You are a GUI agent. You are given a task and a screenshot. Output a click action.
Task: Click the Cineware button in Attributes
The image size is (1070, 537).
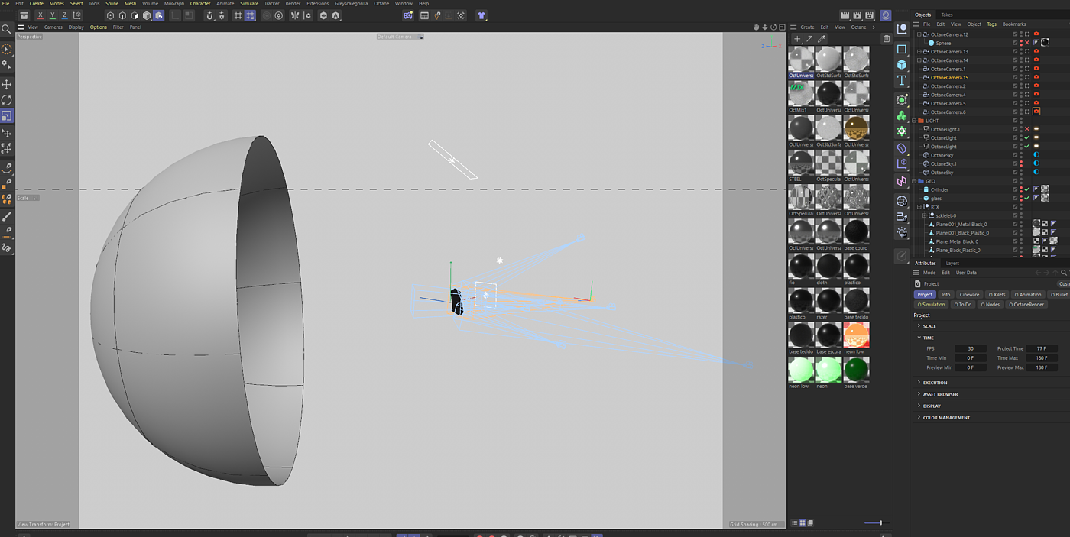[969, 295]
